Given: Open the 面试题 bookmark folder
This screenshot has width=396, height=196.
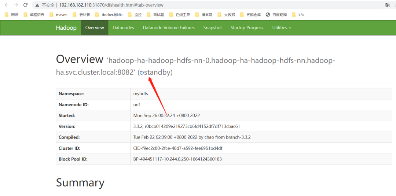Looking at the screenshot, I should 155,15.
